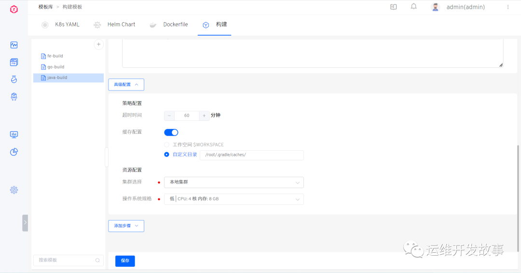521x273 pixels.
Task: Open the delivery package sidebar icon
Action: coord(14,96)
